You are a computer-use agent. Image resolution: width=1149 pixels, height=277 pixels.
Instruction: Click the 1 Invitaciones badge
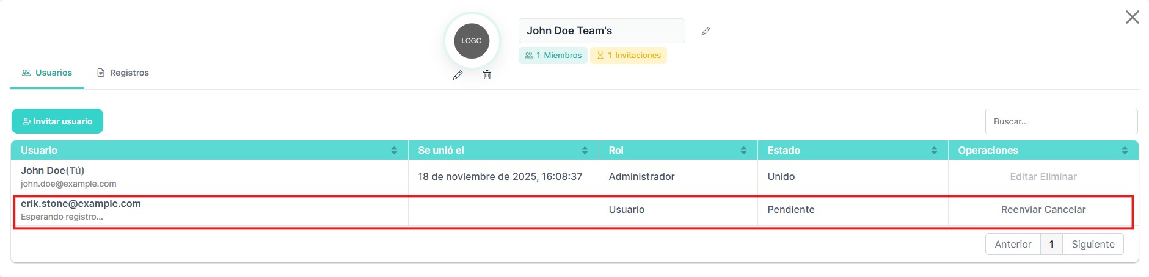pyautogui.click(x=629, y=56)
